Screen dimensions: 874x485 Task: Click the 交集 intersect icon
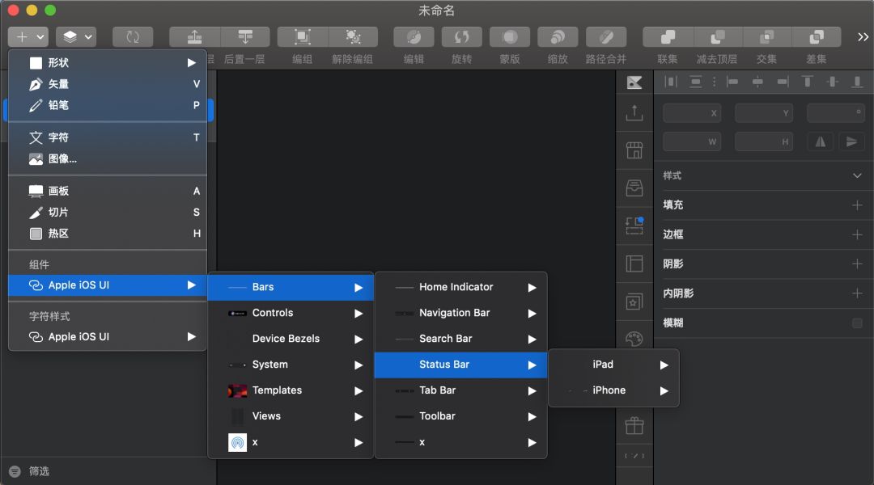tap(767, 36)
